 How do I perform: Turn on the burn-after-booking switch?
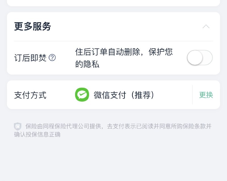199,58
